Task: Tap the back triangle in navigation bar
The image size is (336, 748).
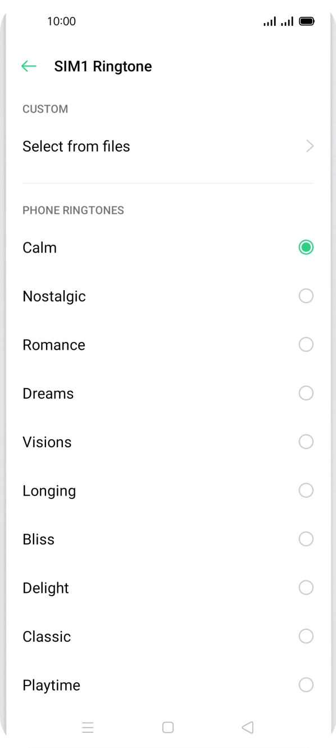Action: coord(248,727)
